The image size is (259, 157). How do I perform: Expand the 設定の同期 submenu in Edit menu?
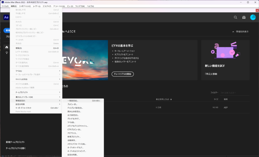(x=36, y=104)
